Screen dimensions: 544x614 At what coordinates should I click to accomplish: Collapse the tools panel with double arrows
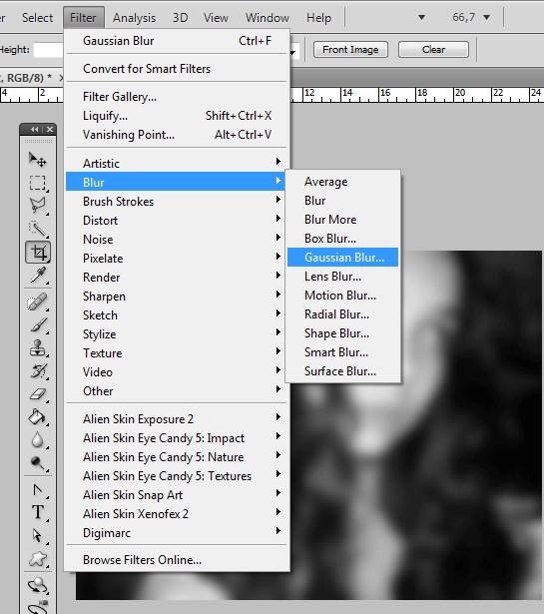click(x=35, y=129)
